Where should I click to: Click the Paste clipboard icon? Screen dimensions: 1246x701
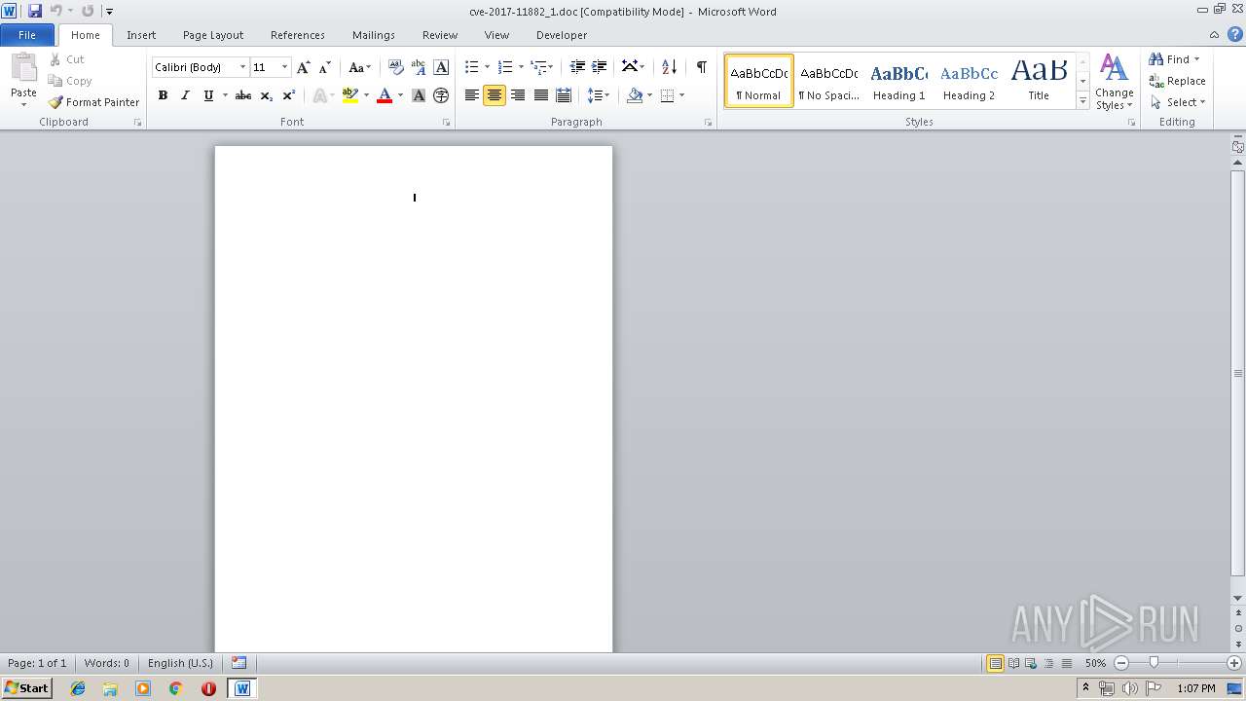pyautogui.click(x=23, y=68)
